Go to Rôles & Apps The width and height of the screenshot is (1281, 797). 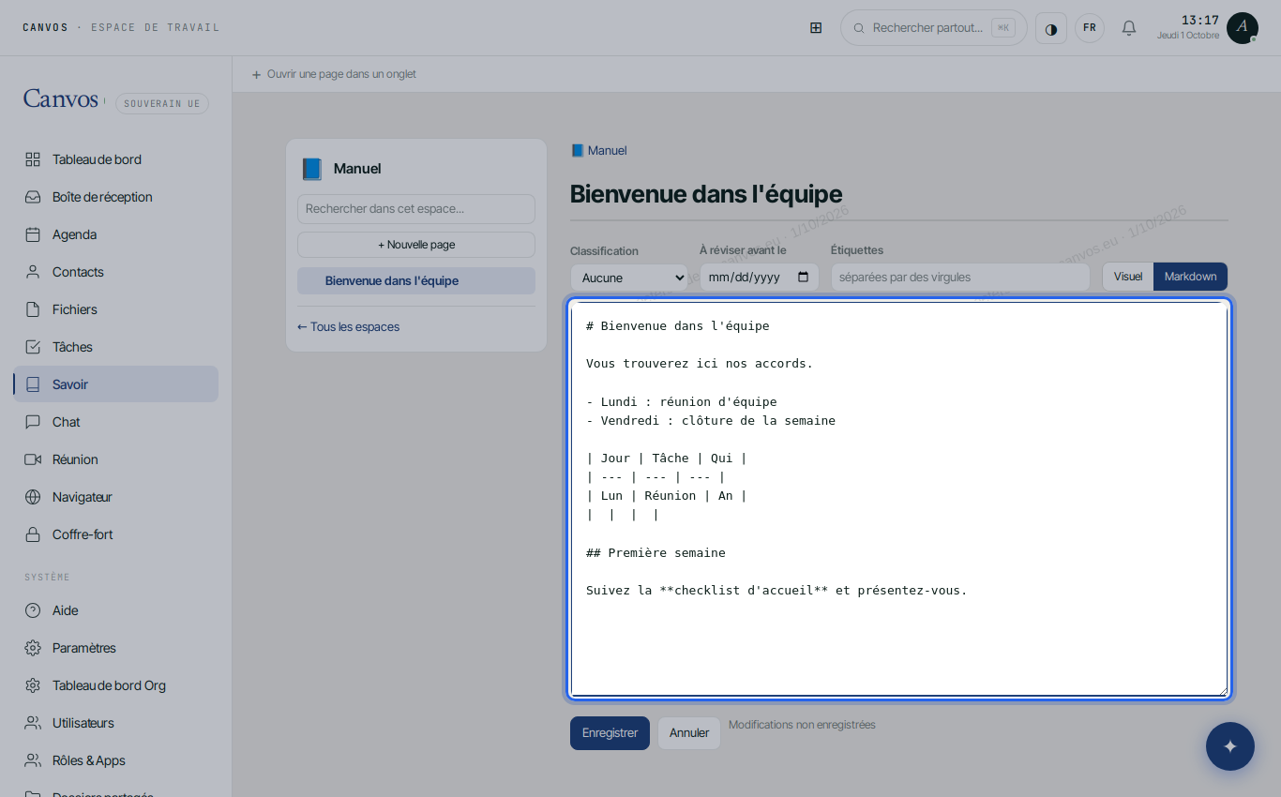click(115, 760)
